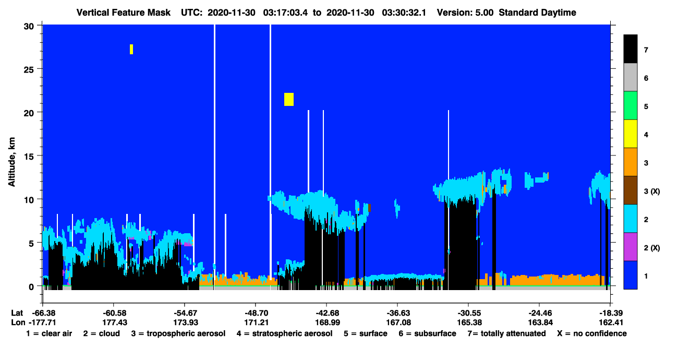Click the latitude value '-66.38'
The image size is (678, 348).
click(x=43, y=313)
